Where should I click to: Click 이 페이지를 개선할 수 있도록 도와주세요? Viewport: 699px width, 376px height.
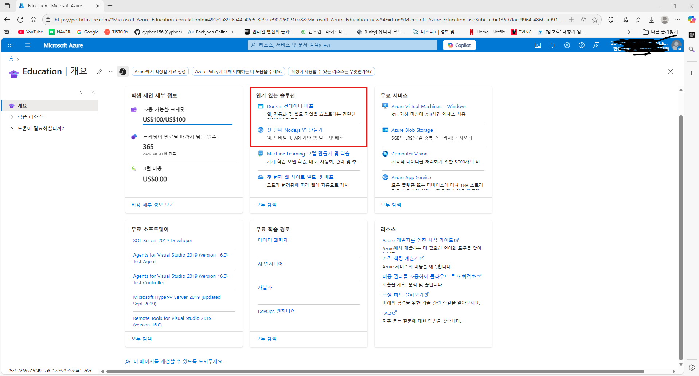(x=178, y=361)
